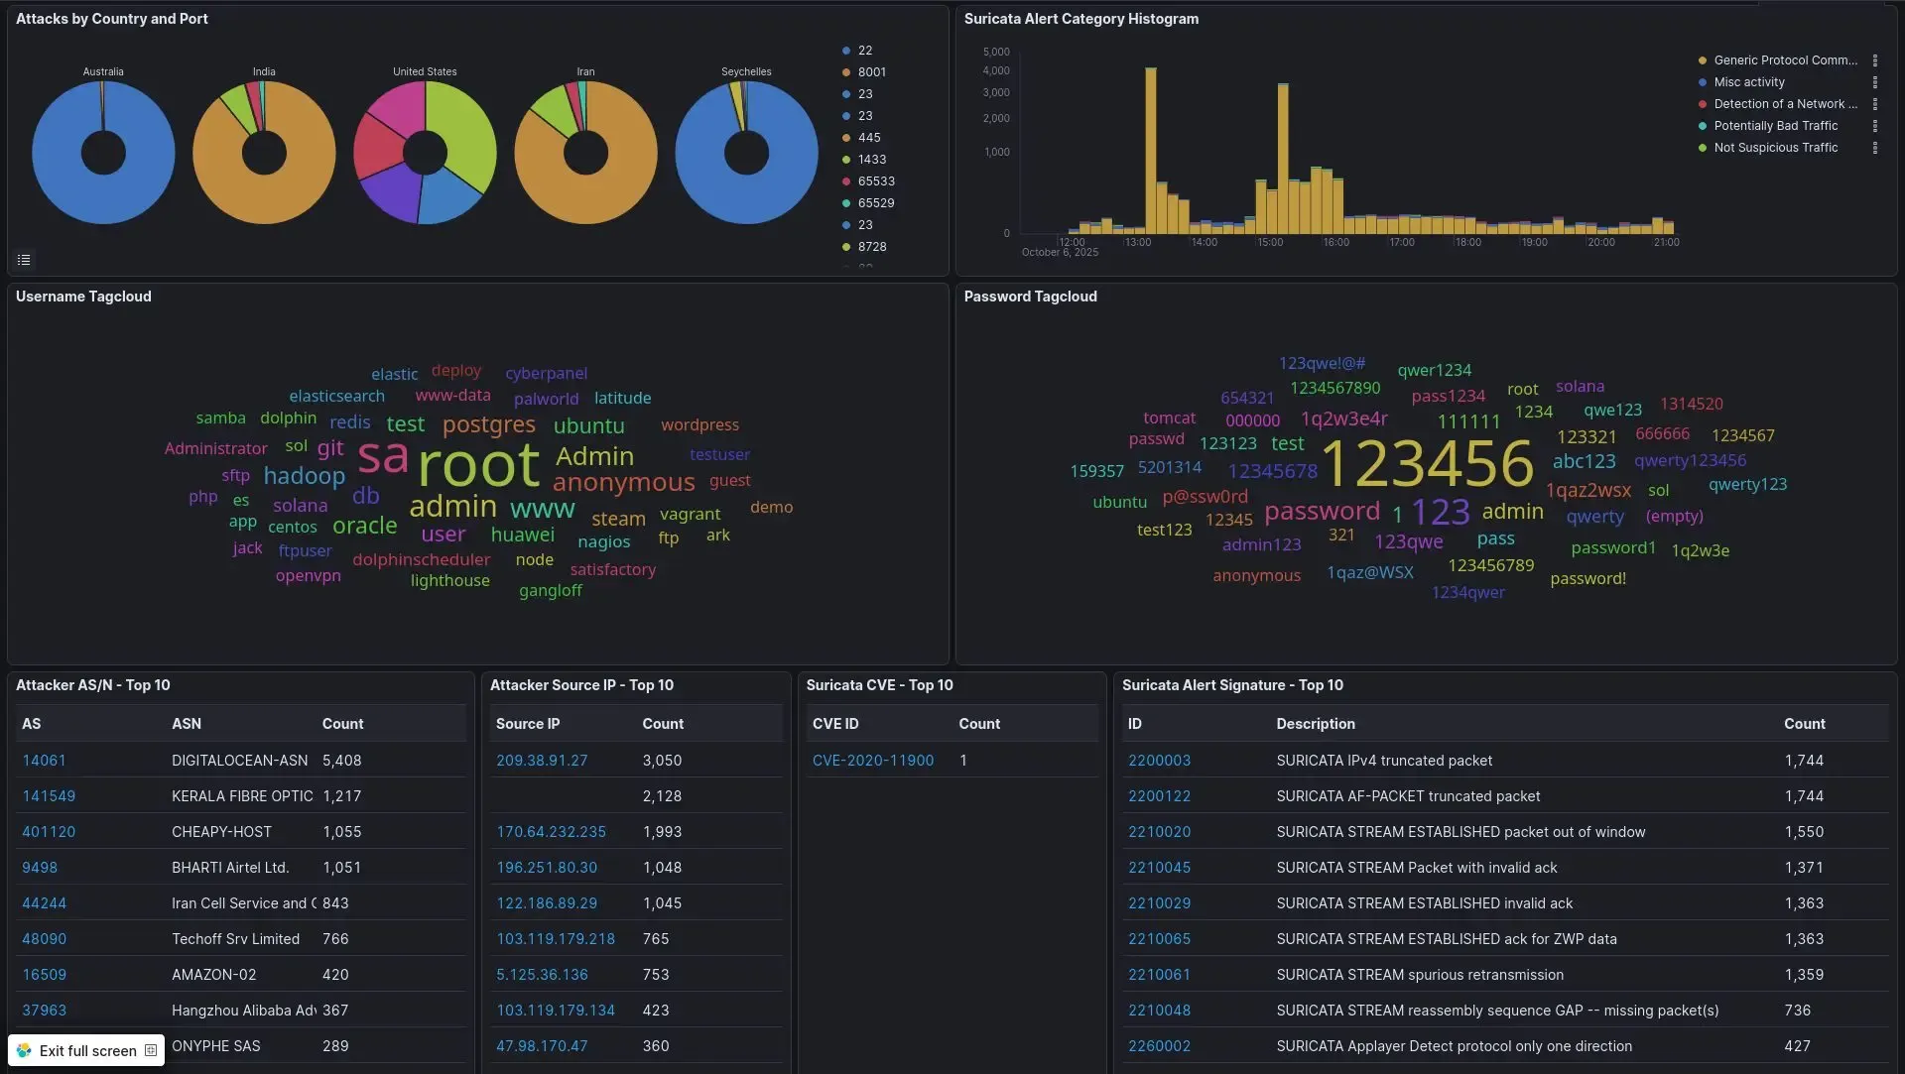Click the Attacker AS/N - Top 10 panel title
This screenshot has width=1905, height=1074.
click(93, 684)
